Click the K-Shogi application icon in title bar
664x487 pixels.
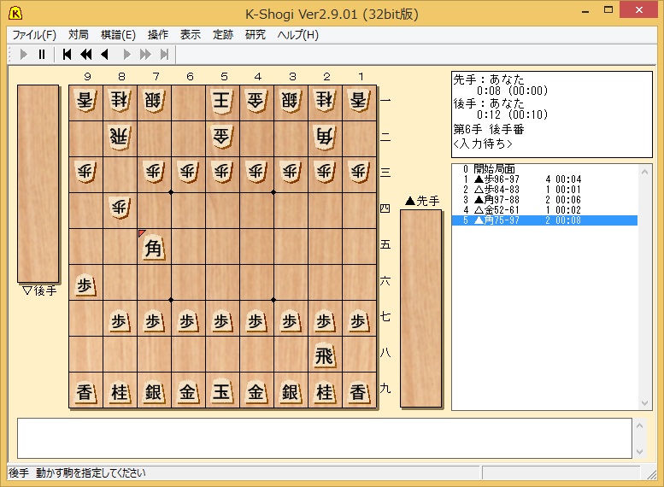click(15, 14)
